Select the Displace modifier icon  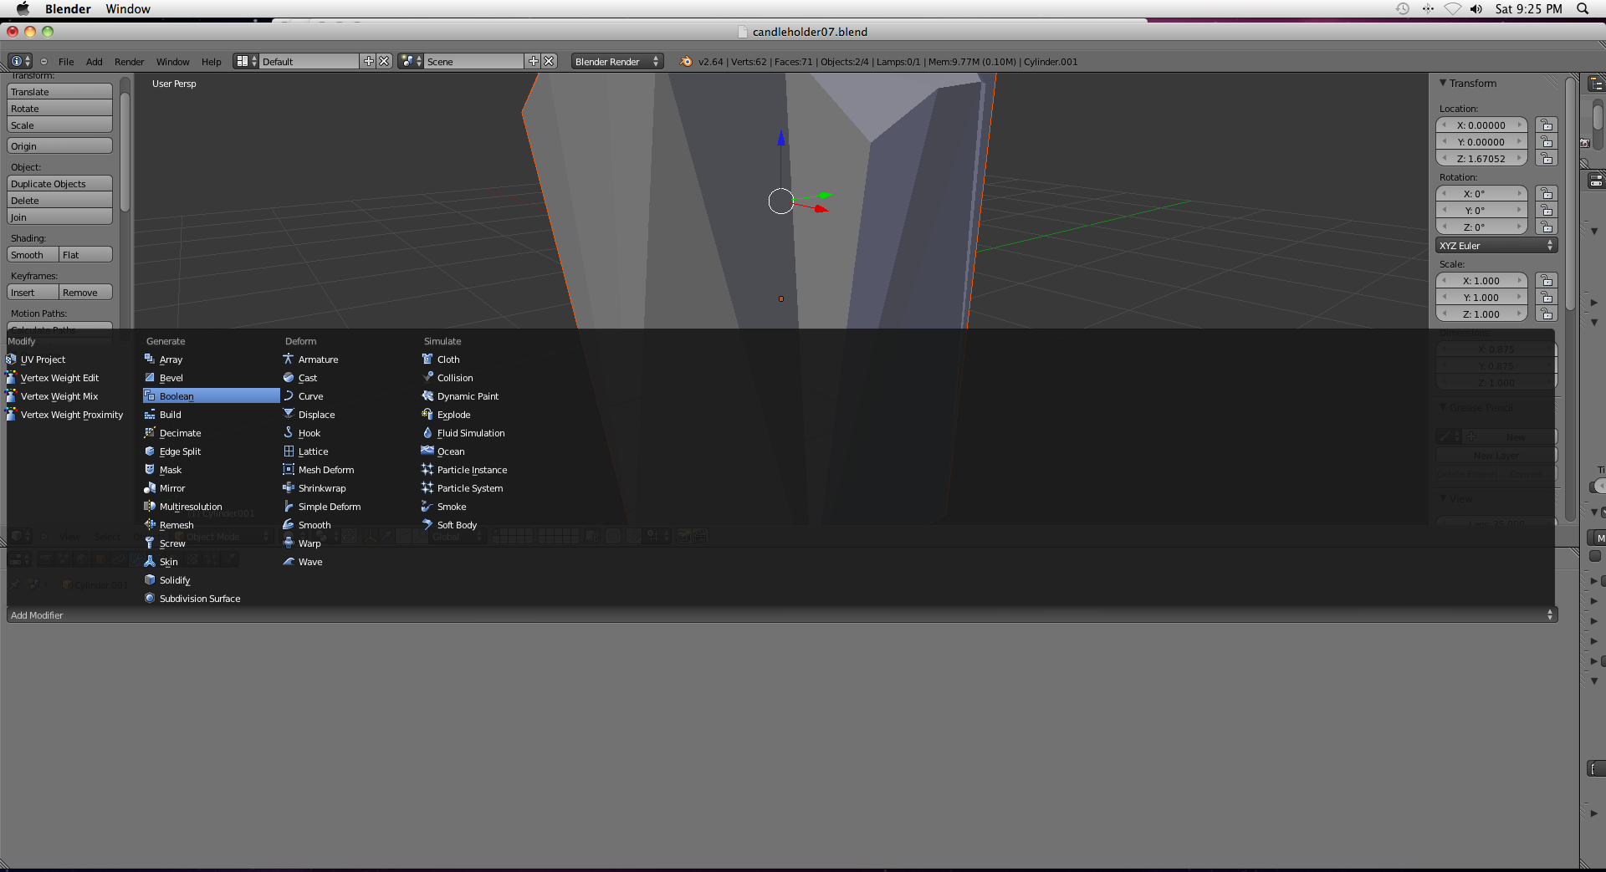pos(289,415)
